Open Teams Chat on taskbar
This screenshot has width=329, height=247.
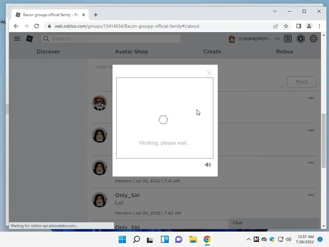click(x=179, y=239)
